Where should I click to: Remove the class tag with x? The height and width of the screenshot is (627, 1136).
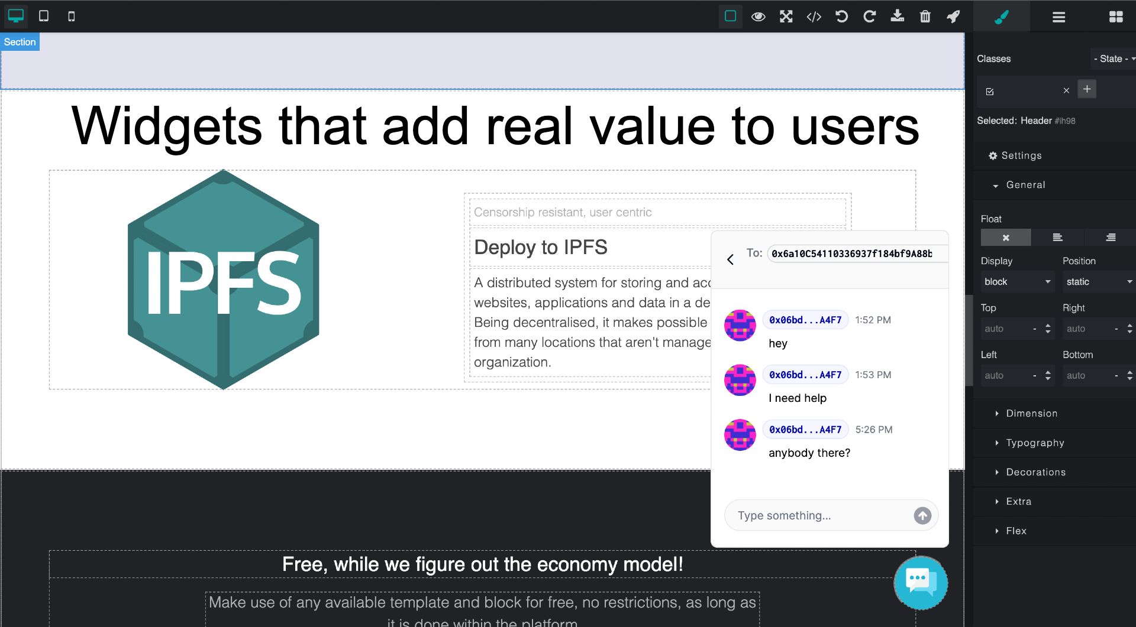tap(1066, 90)
